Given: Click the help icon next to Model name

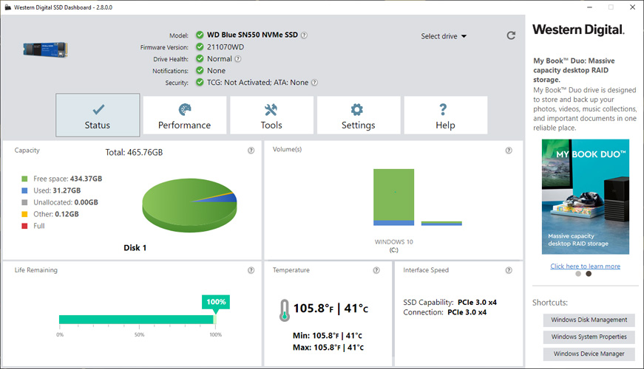Looking at the screenshot, I should click(x=304, y=35).
